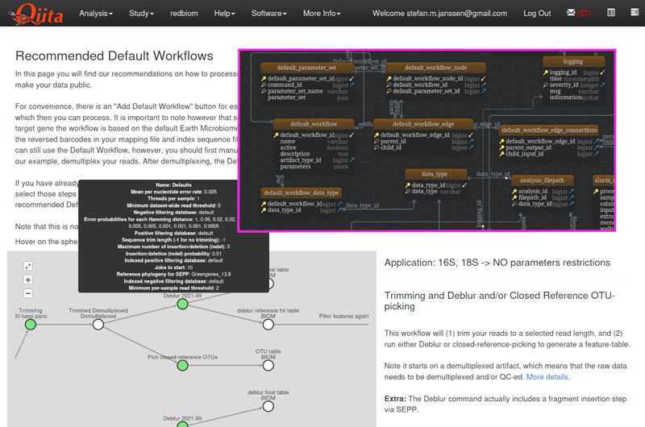Click the Trimming and Deblur workflow heading
The image size is (645, 427).
click(499, 301)
